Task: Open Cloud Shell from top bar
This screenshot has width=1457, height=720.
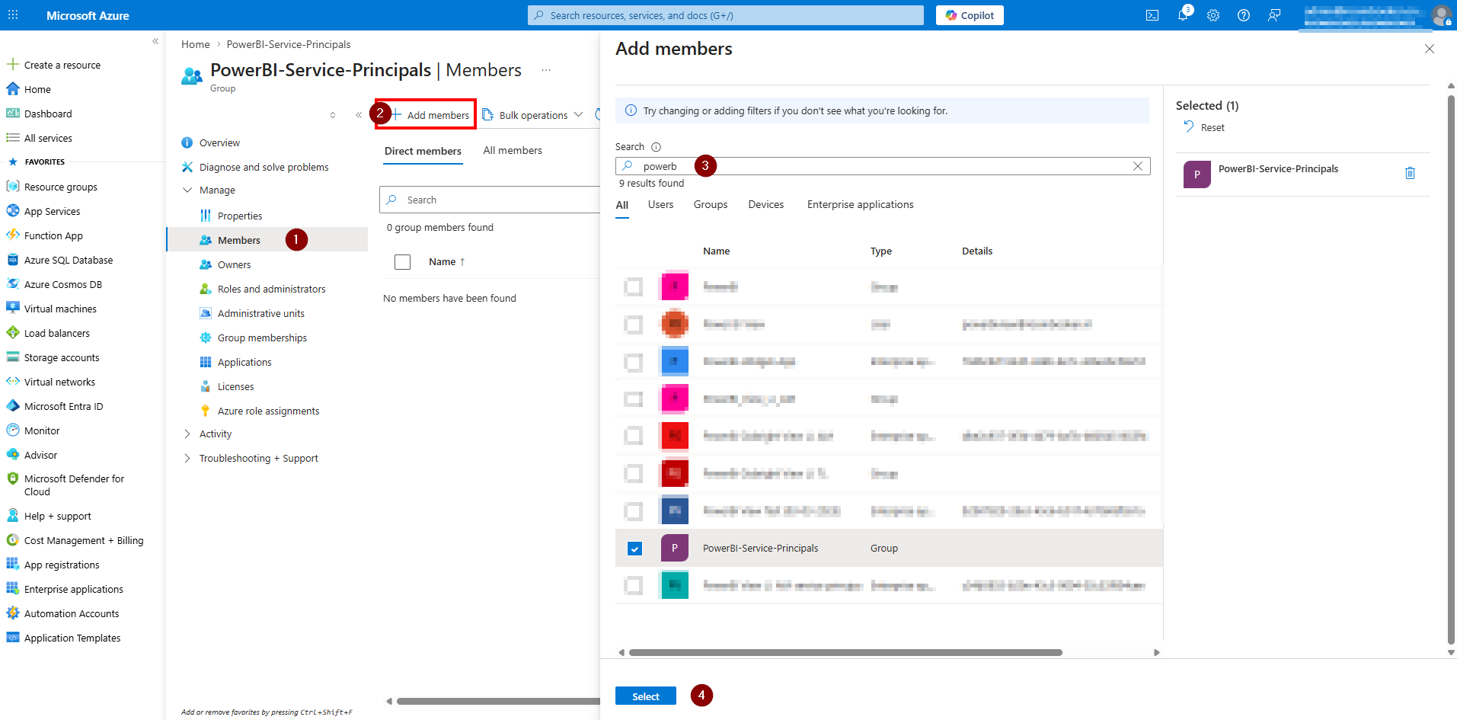Action: tap(1152, 15)
